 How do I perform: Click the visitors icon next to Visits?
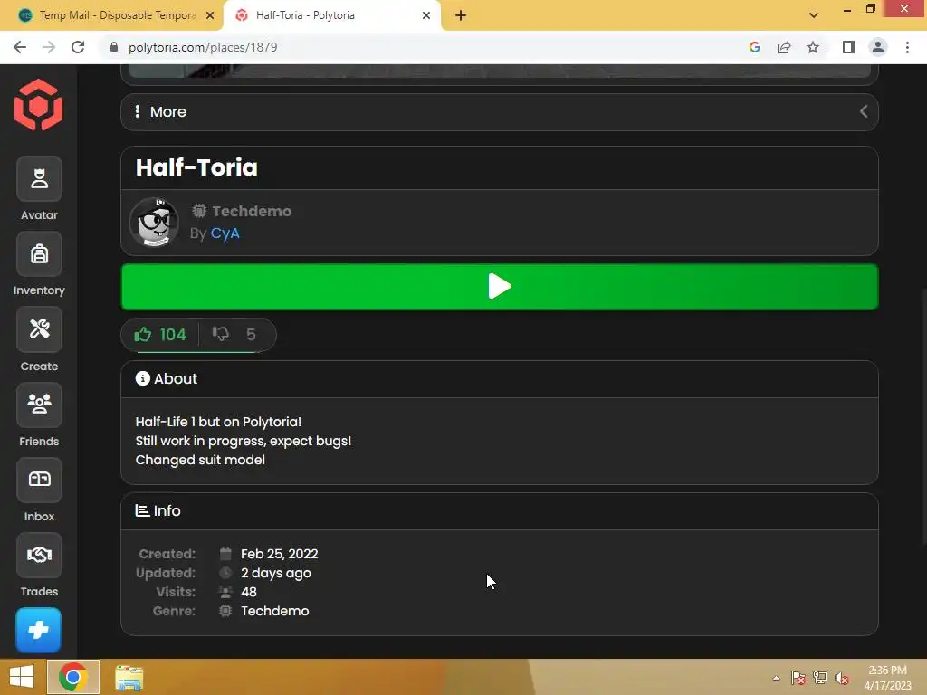[225, 592]
